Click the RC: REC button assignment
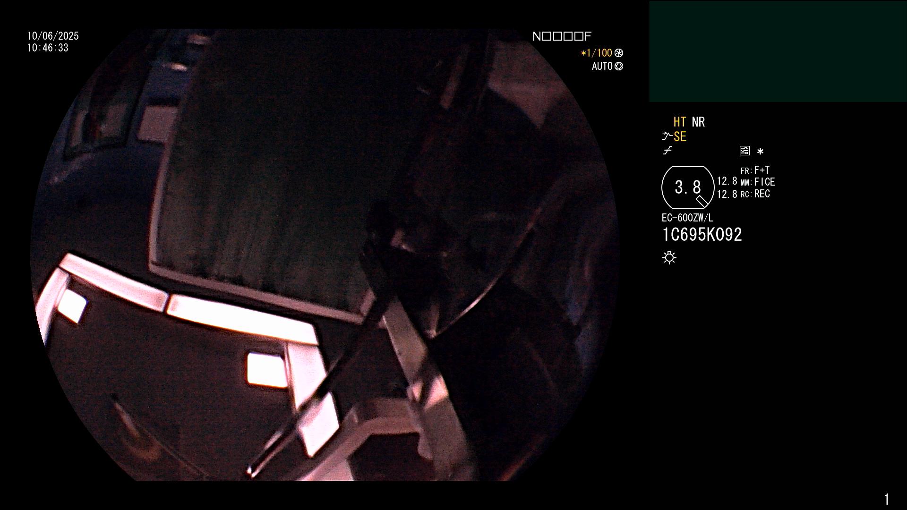The image size is (907, 510). (x=755, y=194)
